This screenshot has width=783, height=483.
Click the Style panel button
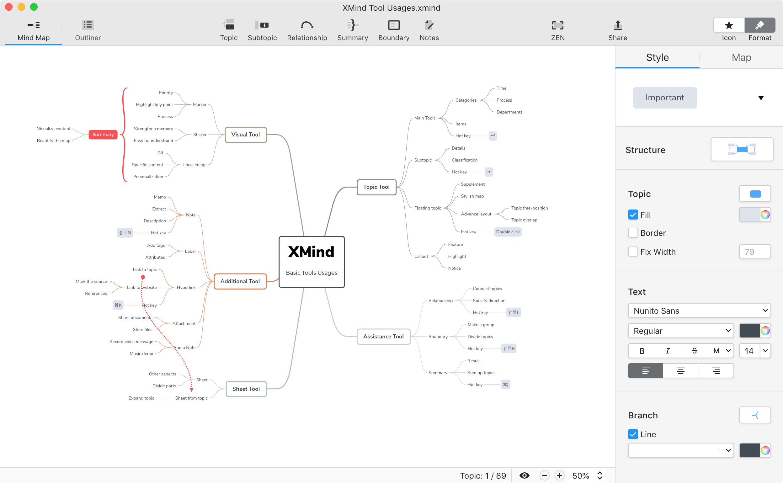pyautogui.click(x=657, y=58)
